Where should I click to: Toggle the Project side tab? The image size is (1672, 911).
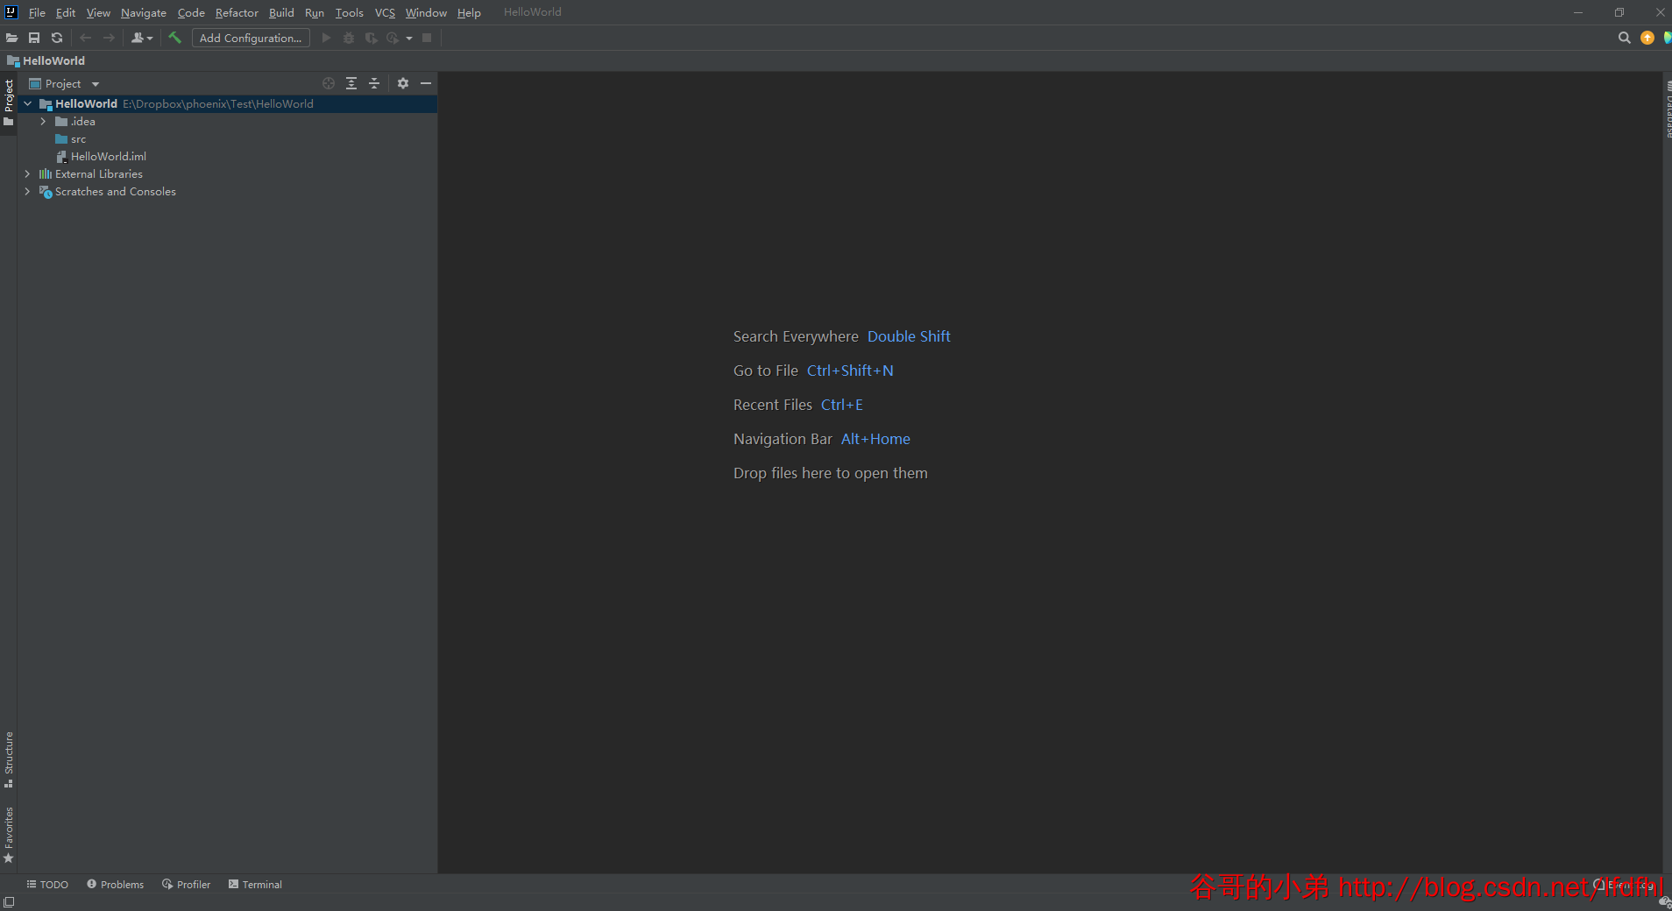point(9,102)
